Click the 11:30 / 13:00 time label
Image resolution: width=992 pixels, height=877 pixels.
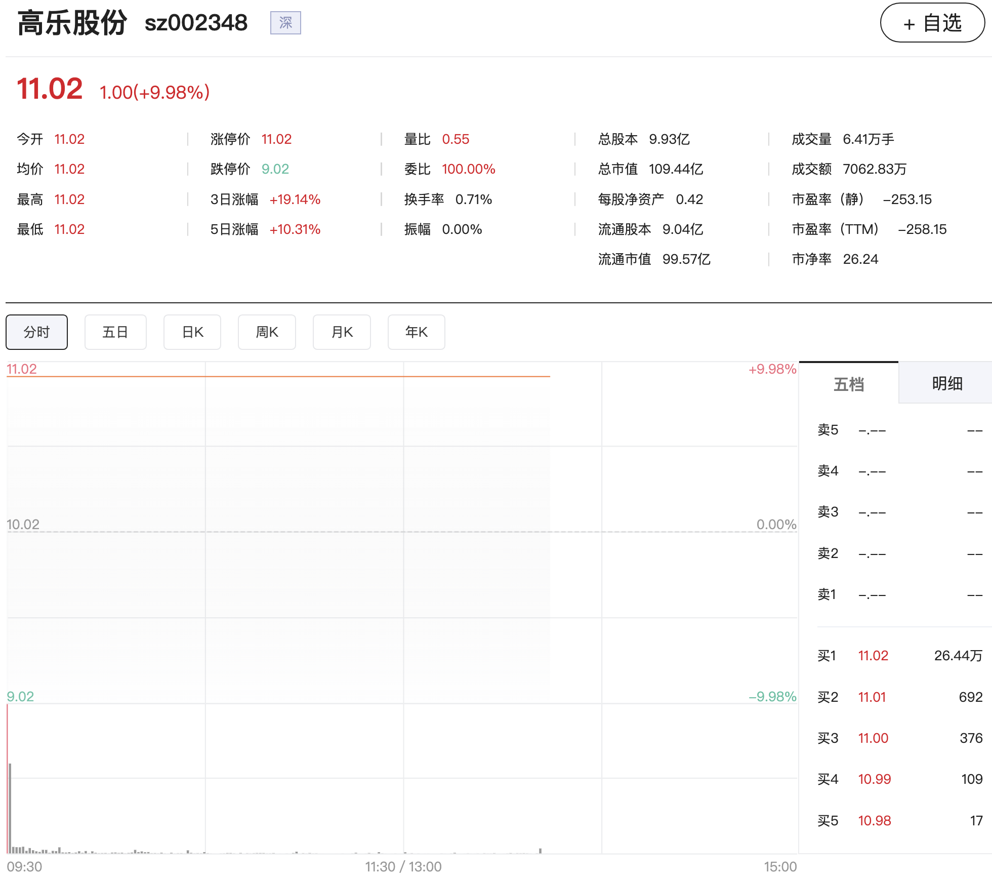[x=403, y=867]
